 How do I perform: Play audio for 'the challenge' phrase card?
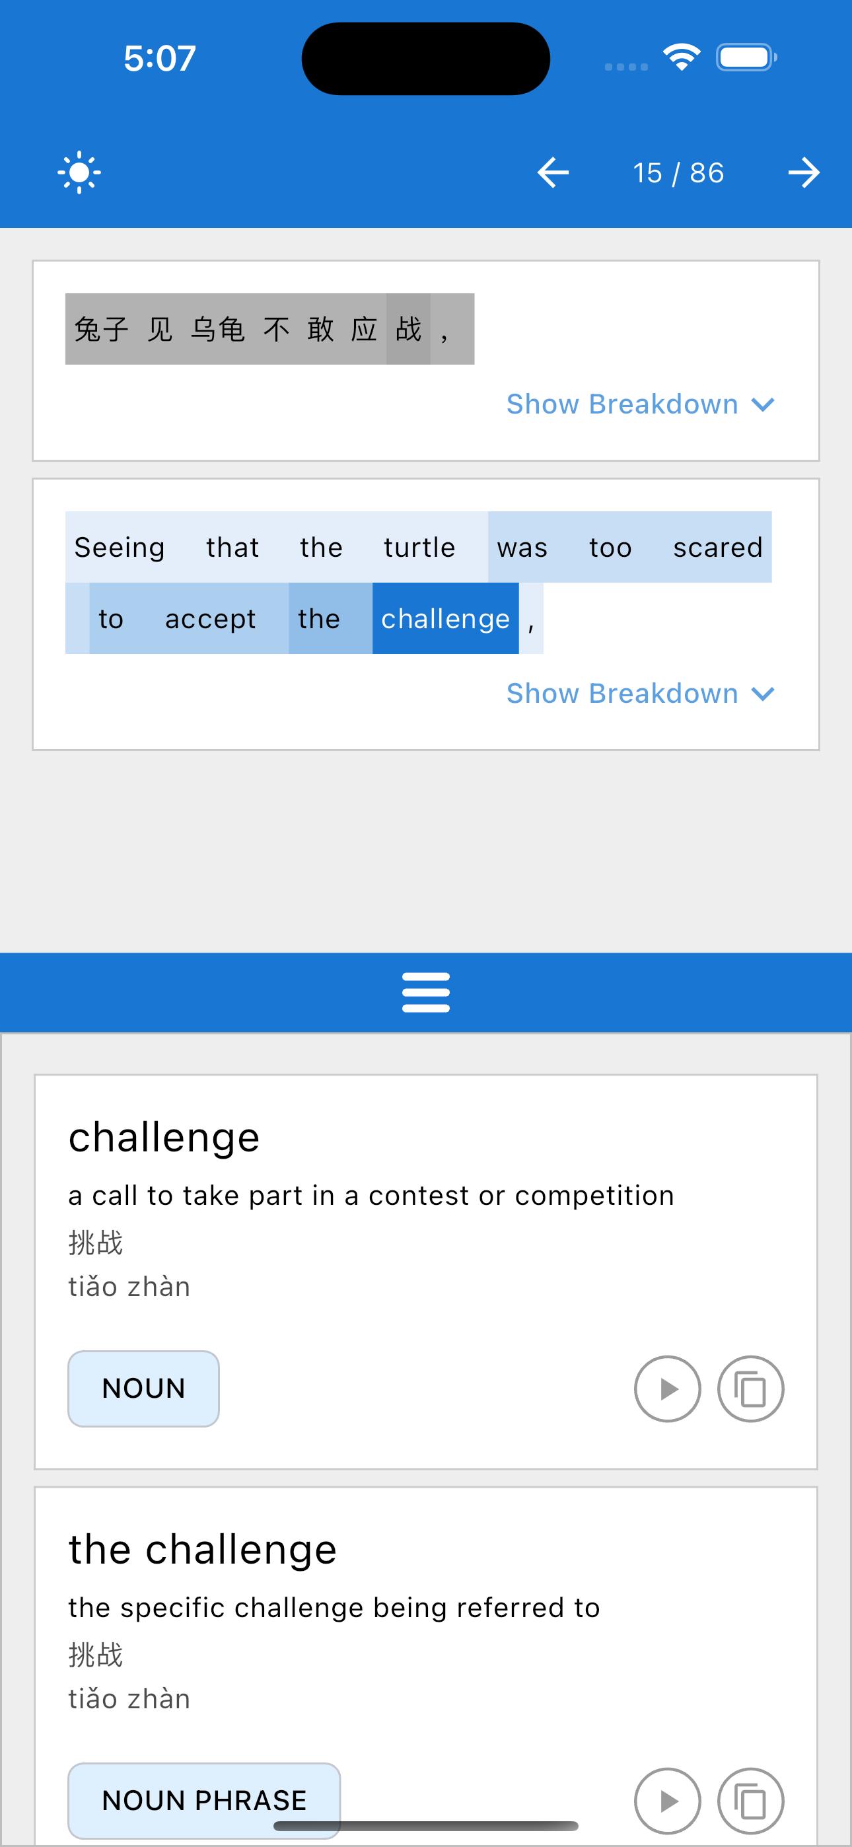[667, 1800]
